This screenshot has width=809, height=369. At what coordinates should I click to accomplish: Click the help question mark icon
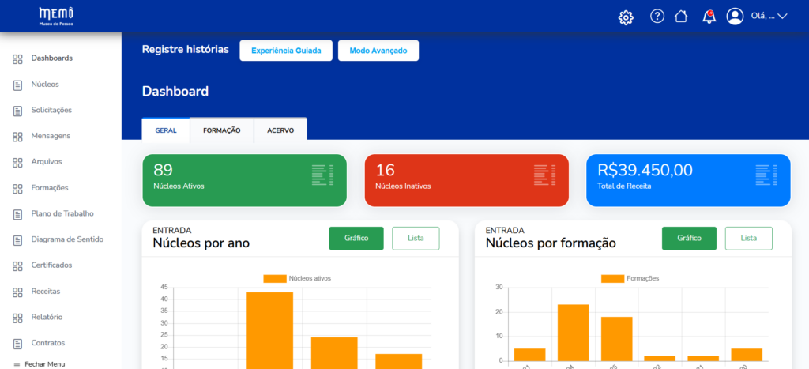click(657, 17)
